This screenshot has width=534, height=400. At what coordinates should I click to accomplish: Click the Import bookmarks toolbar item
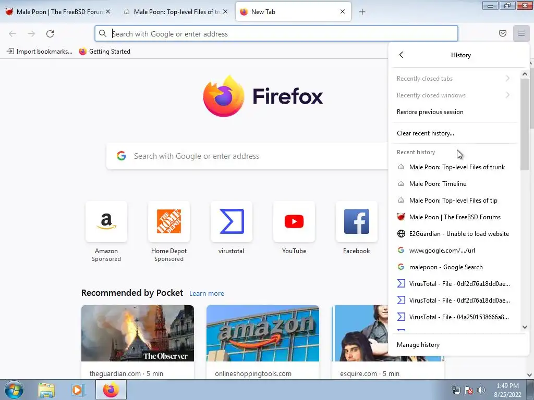pos(40,52)
